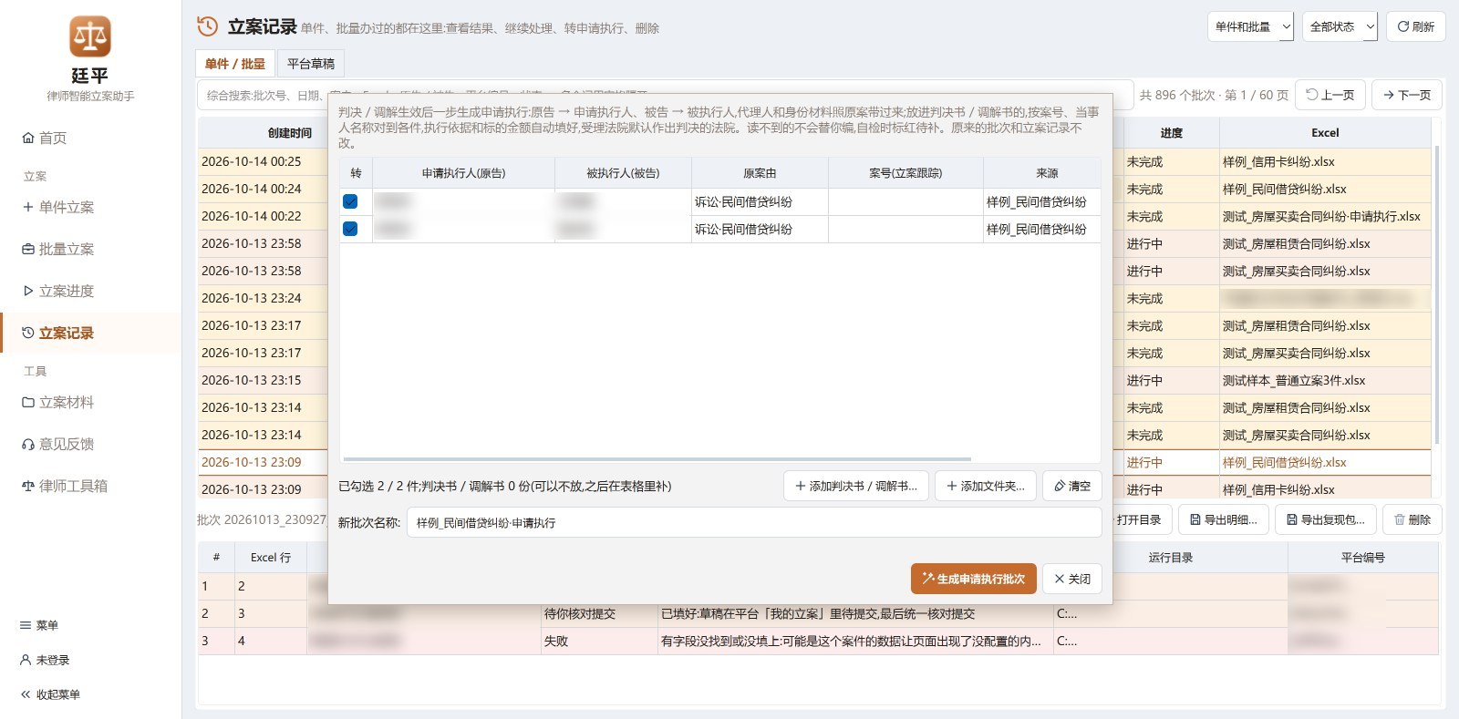Click the 新批次名称 input field

(754, 522)
